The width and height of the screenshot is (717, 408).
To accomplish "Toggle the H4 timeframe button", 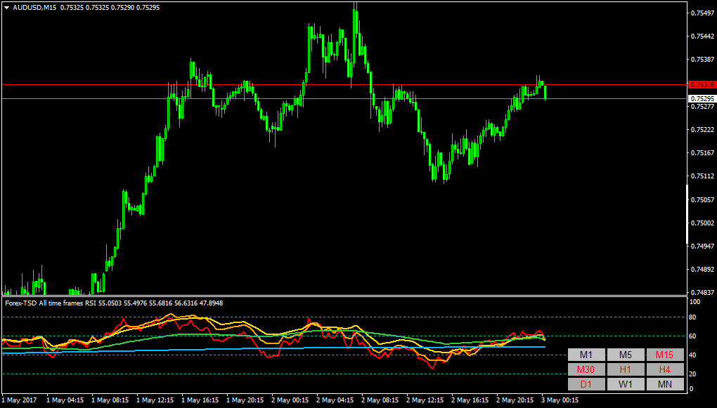I will click(665, 369).
